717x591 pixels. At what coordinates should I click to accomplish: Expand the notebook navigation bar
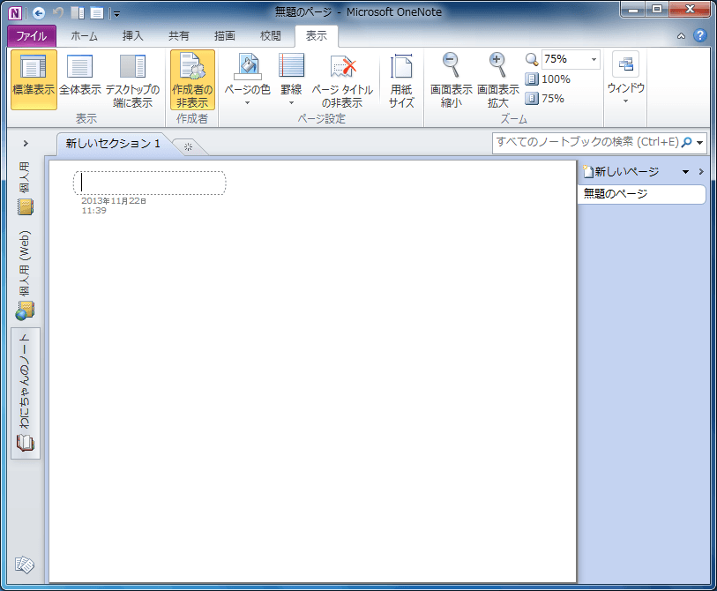coord(26,144)
